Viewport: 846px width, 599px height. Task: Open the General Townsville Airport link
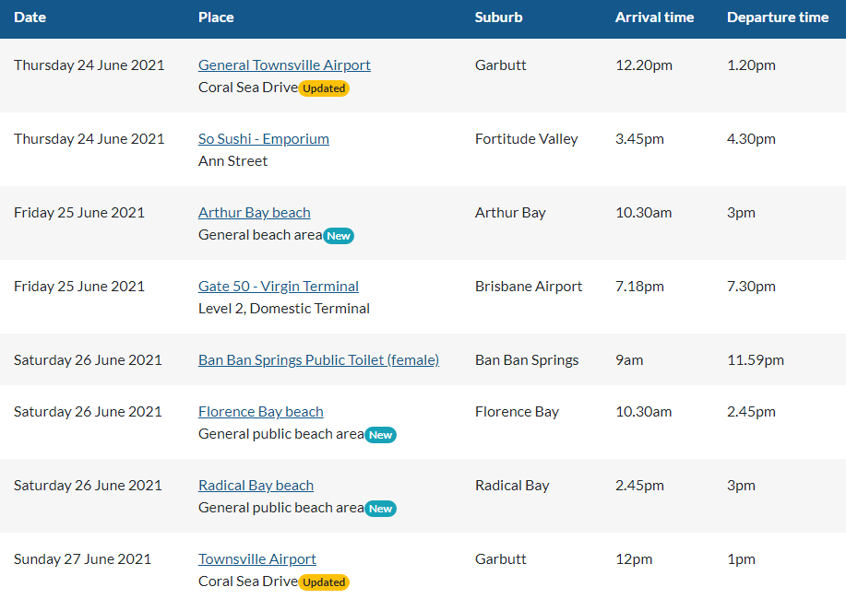pyautogui.click(x=284, y=65)
